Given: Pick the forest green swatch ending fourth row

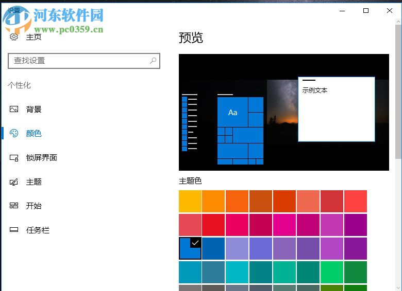Looking at the screenshot, I should 356,272.
